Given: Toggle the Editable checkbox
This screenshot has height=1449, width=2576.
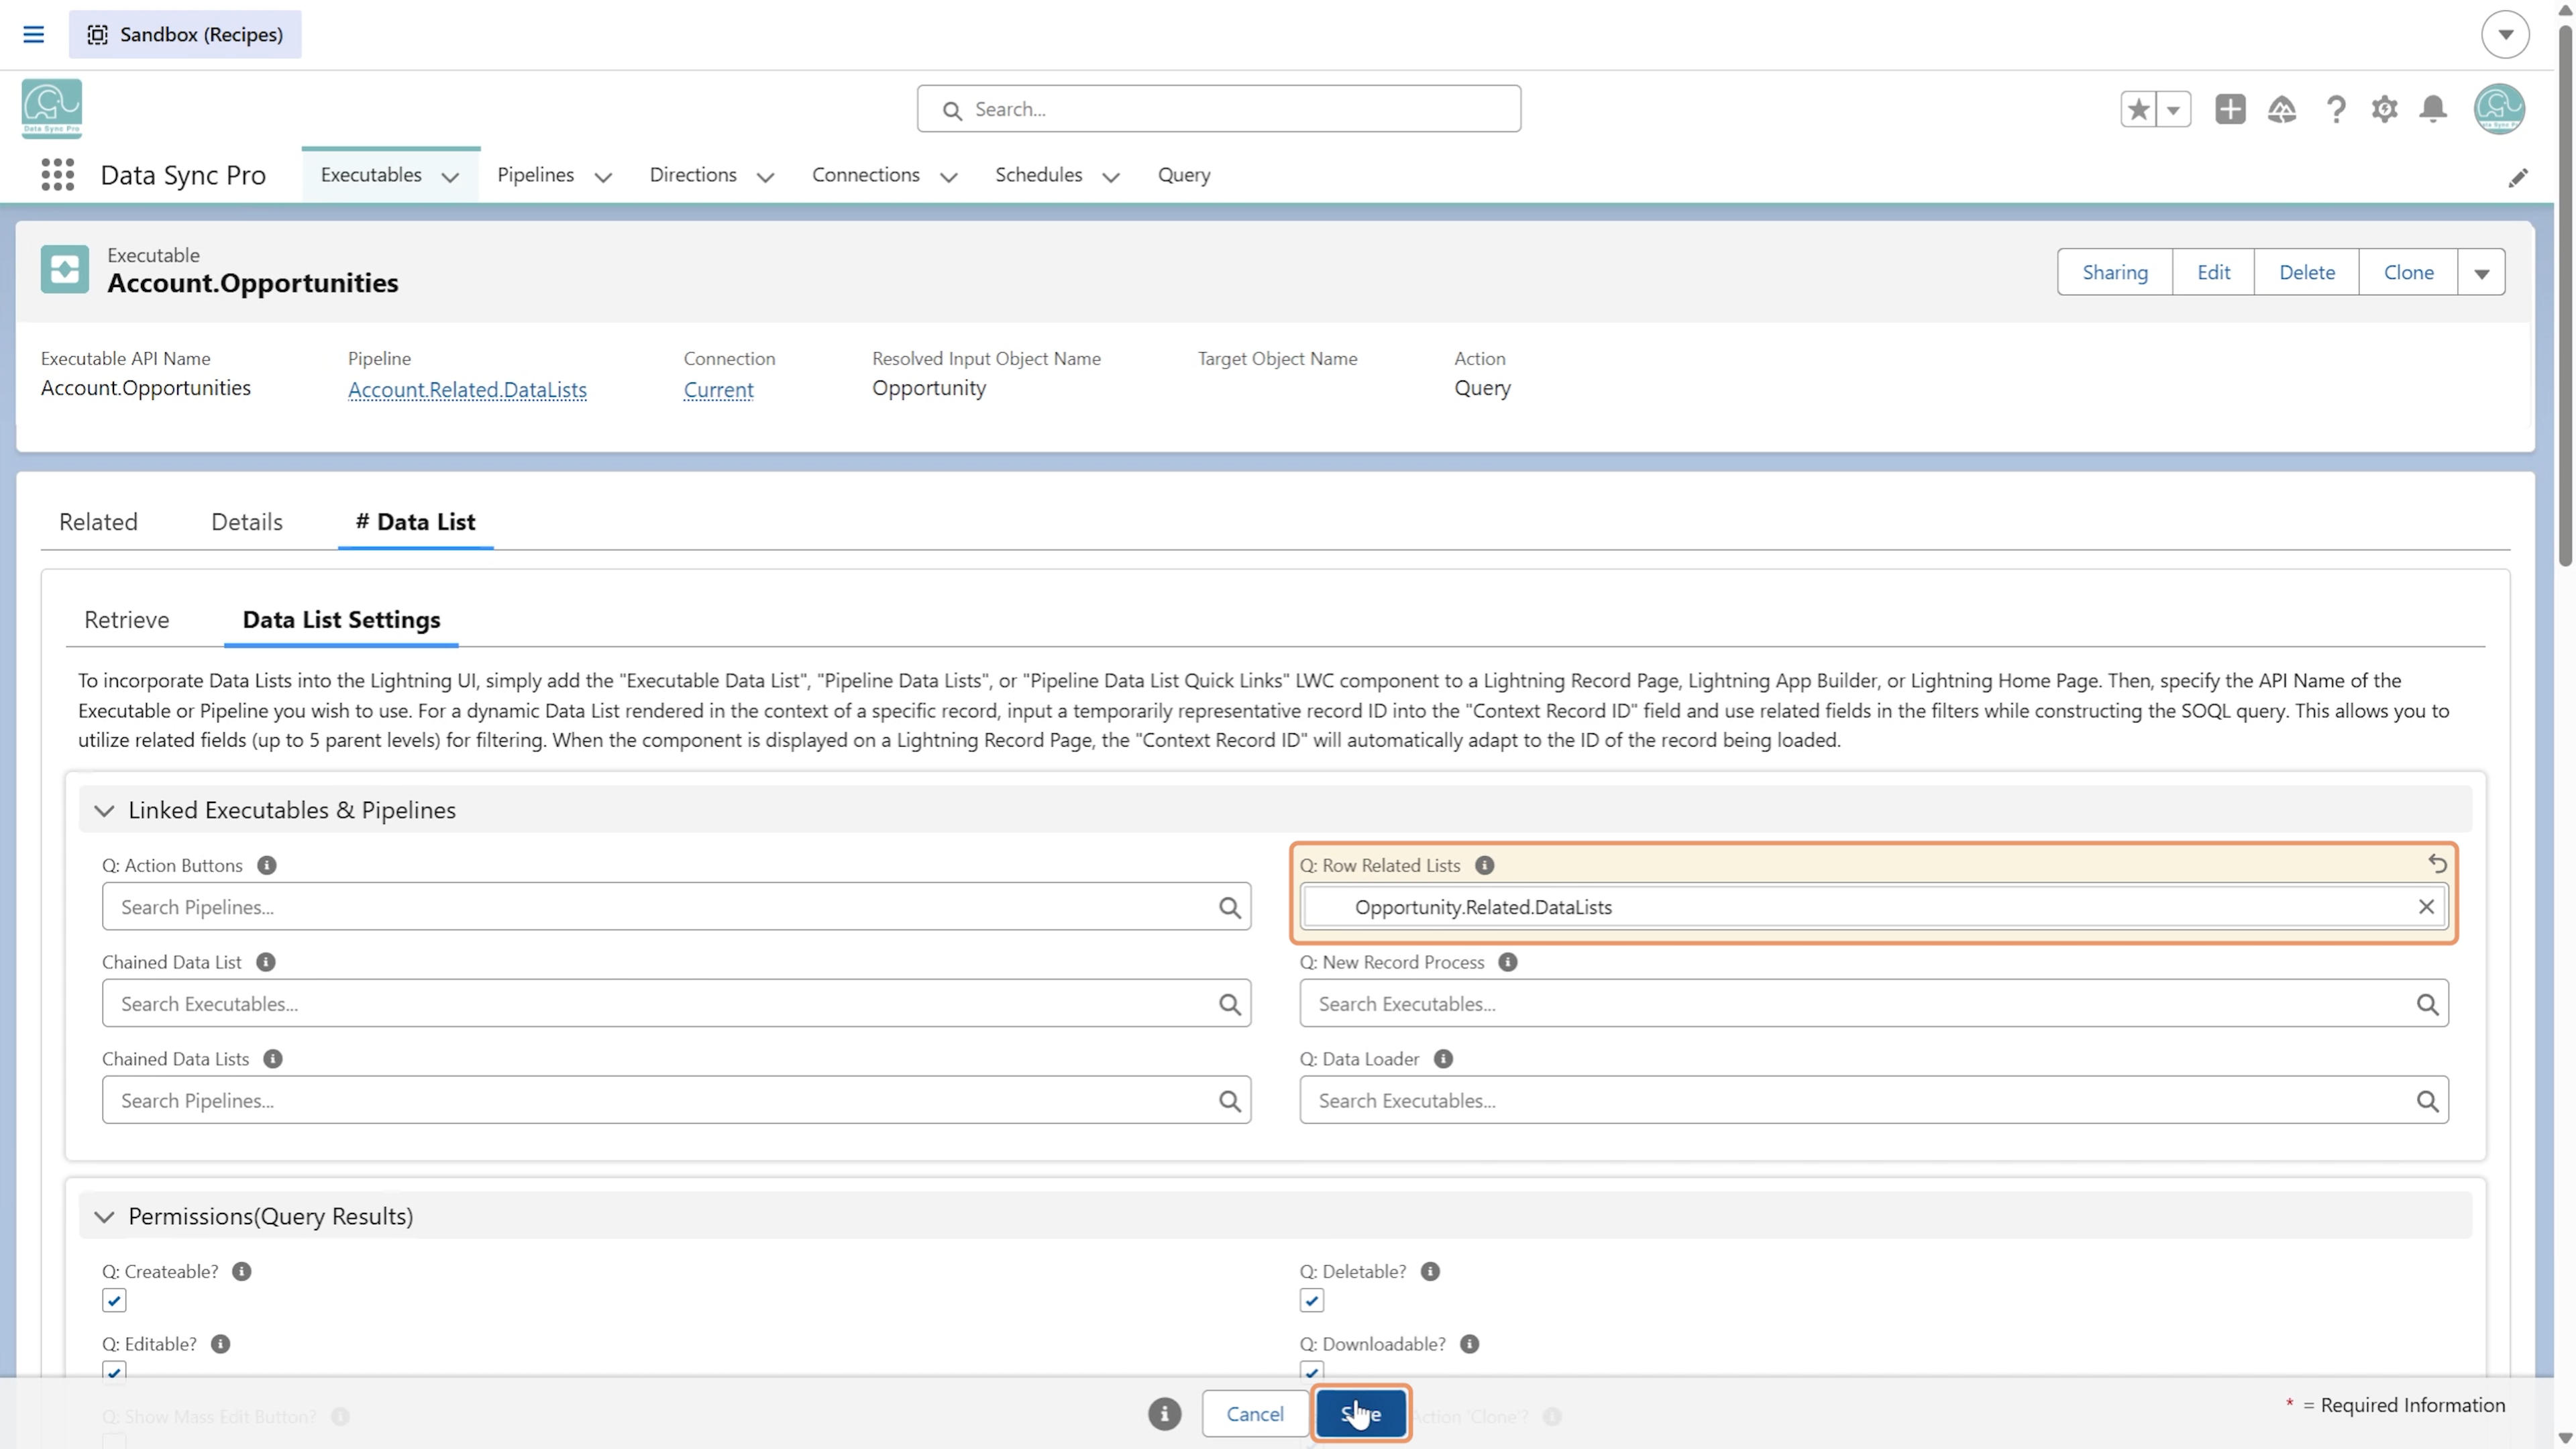Looking at the screenshot, I should [114, 1372].
